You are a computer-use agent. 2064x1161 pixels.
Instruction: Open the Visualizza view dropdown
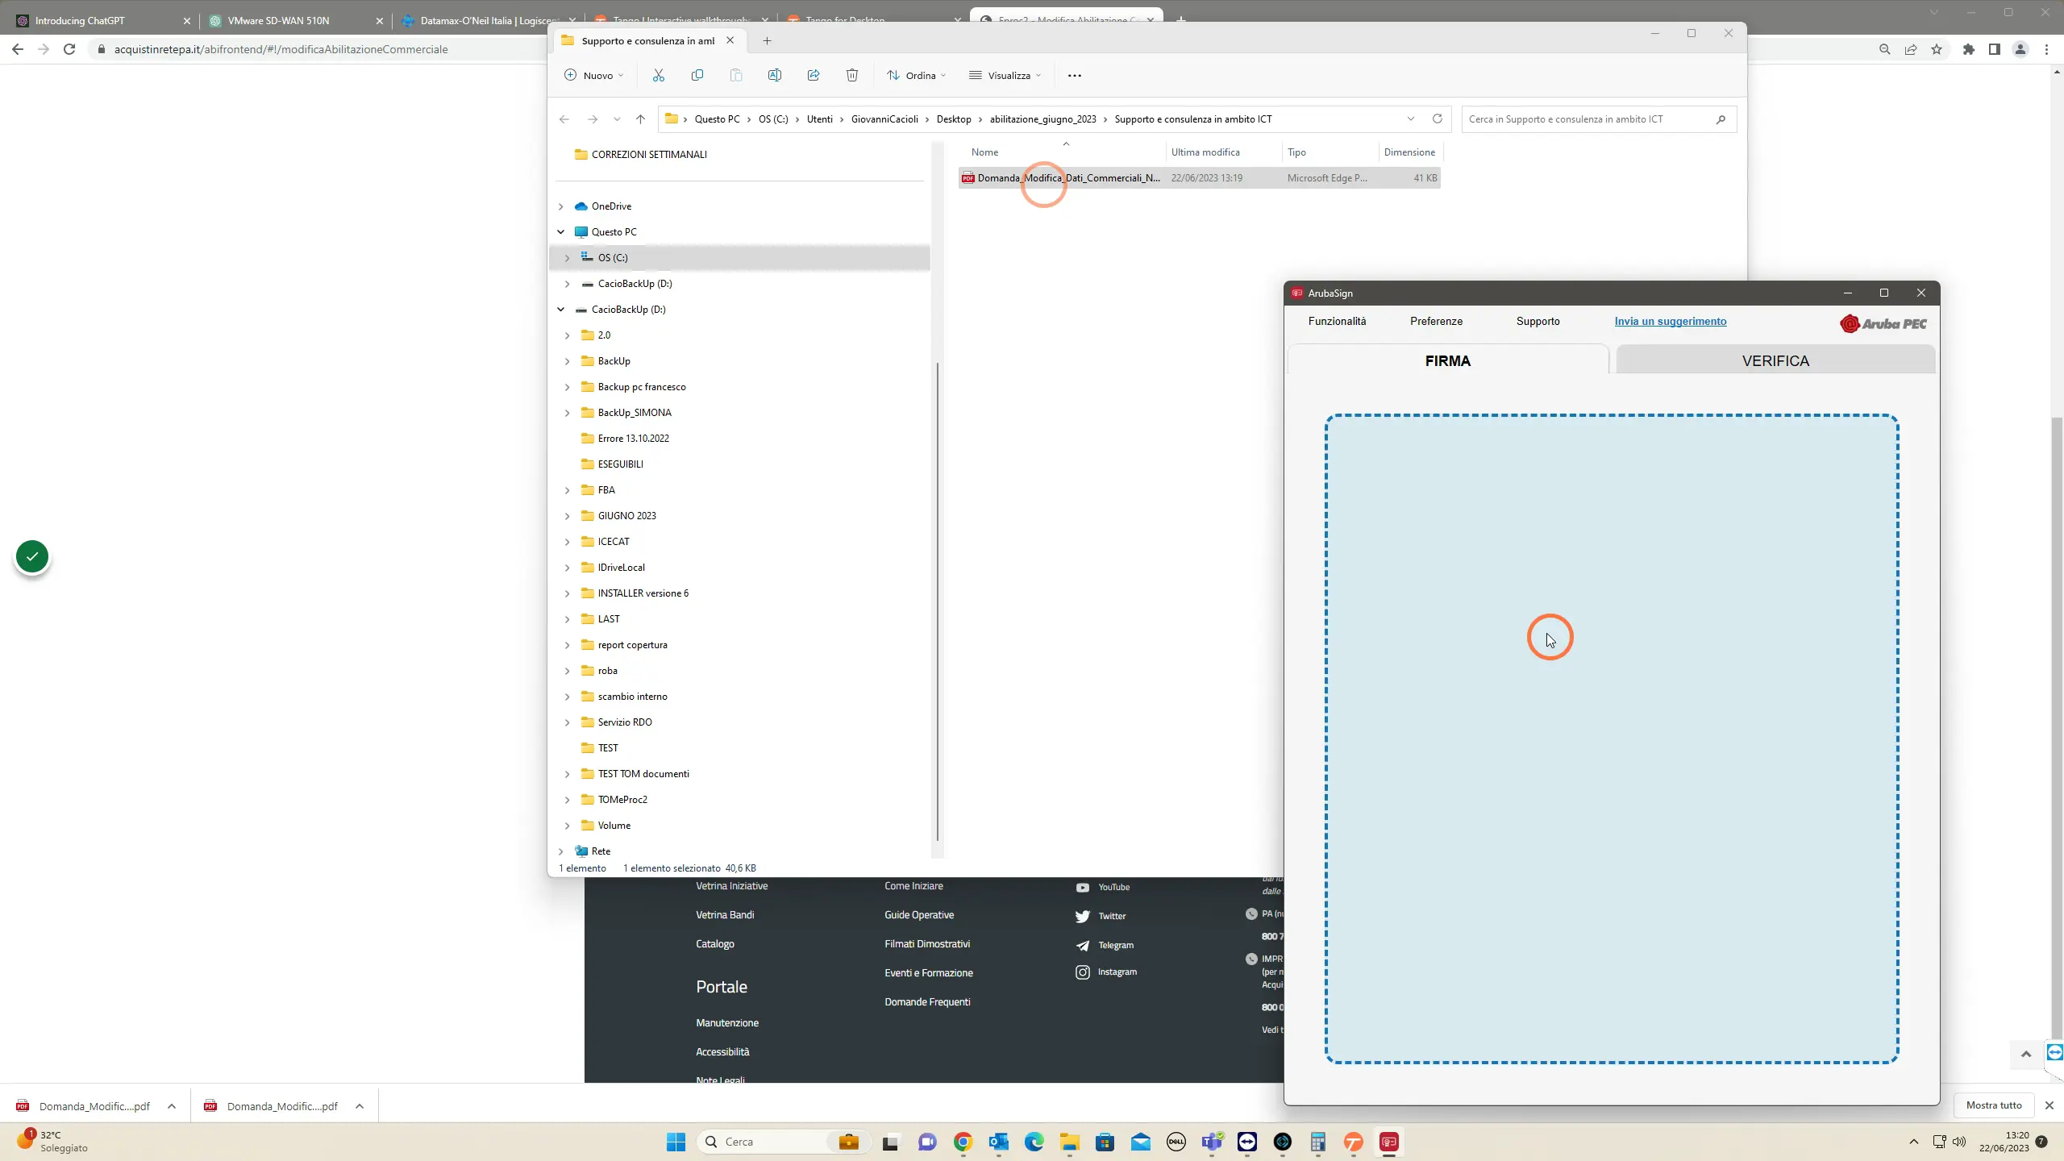[1005, 75]
